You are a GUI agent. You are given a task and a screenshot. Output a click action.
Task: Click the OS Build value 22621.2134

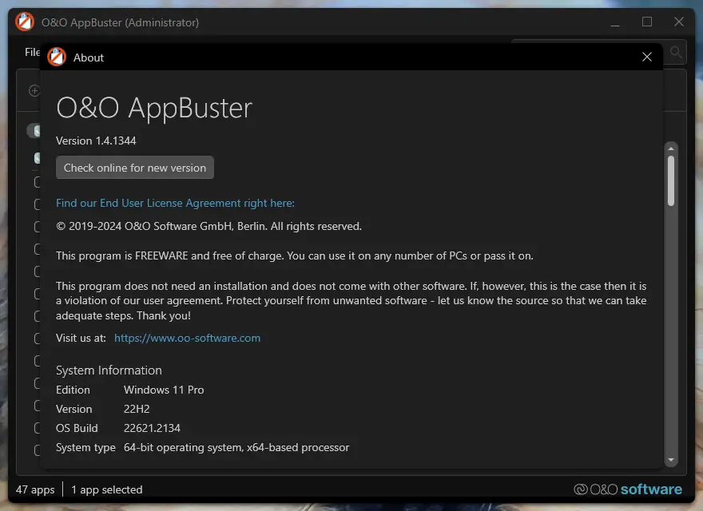tap(152, 428)
